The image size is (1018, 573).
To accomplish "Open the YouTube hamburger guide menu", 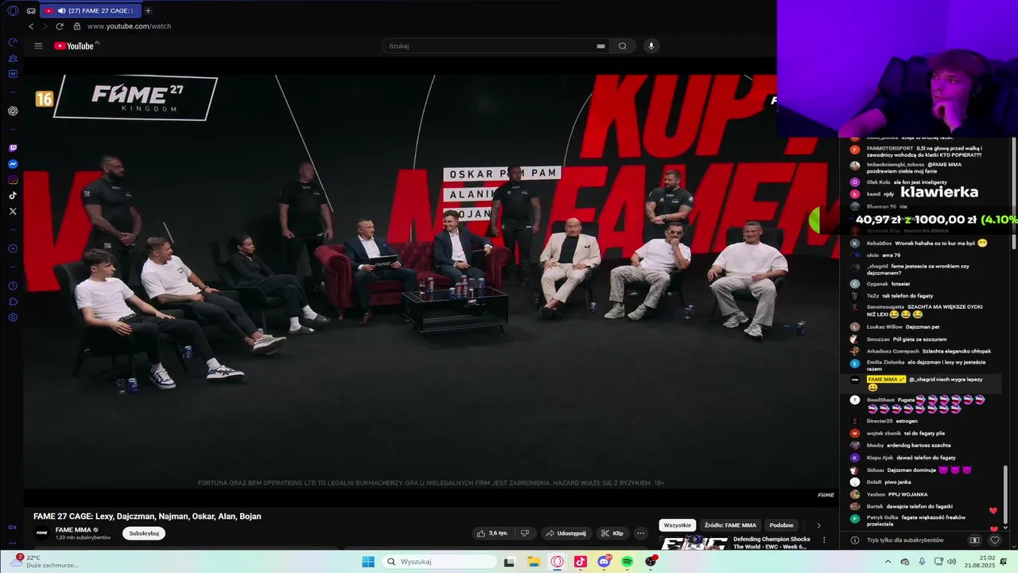I will click(x=38, y=45).
